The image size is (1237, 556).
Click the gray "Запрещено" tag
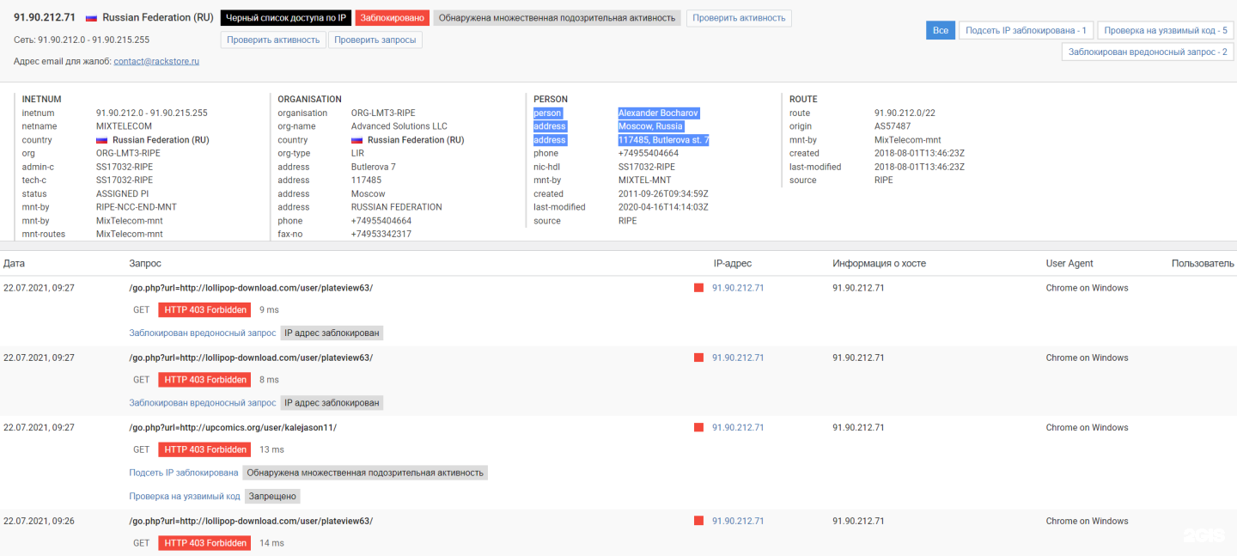[x=273, y=496]
